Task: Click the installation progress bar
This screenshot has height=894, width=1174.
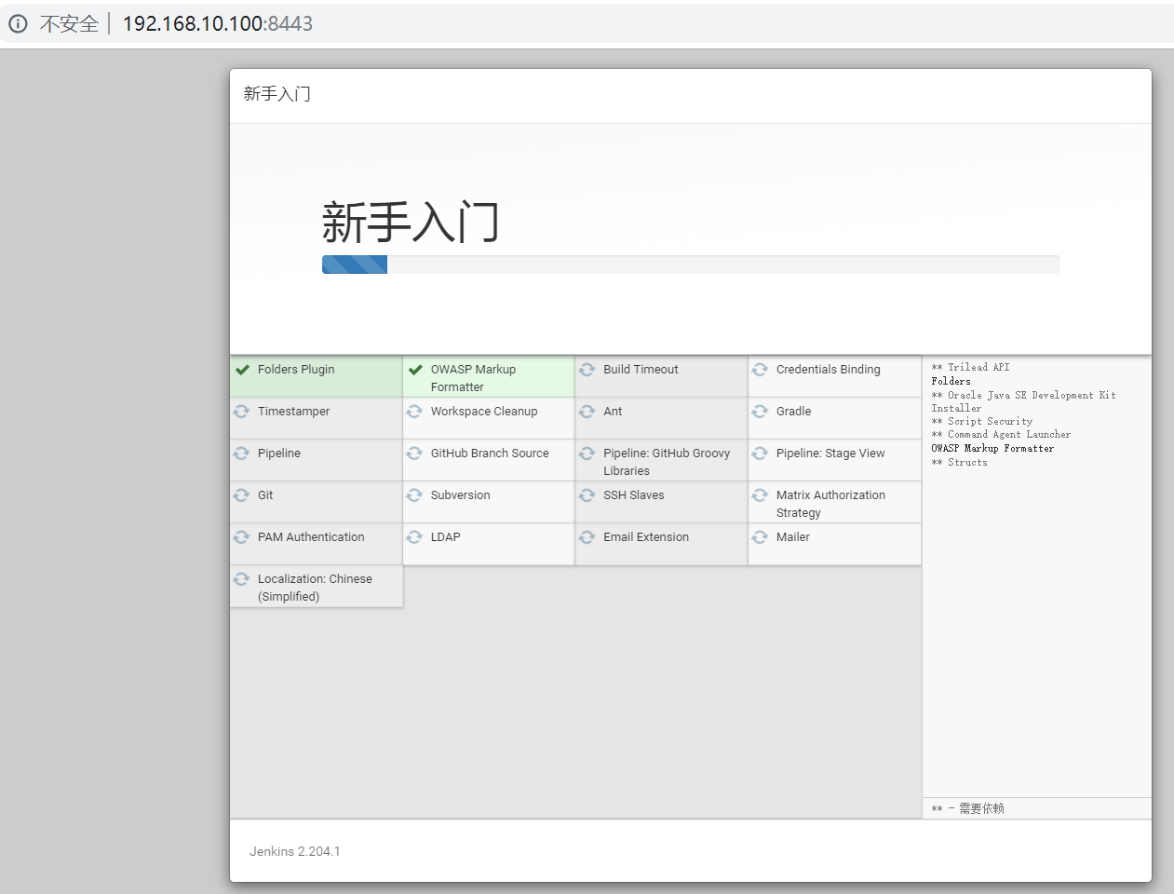Action: click(690, 264)
